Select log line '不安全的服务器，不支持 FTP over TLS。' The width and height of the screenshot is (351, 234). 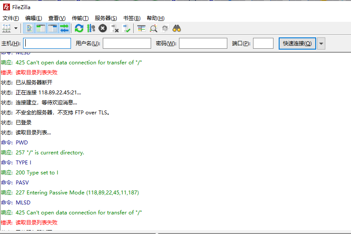[x=63, y=112]
